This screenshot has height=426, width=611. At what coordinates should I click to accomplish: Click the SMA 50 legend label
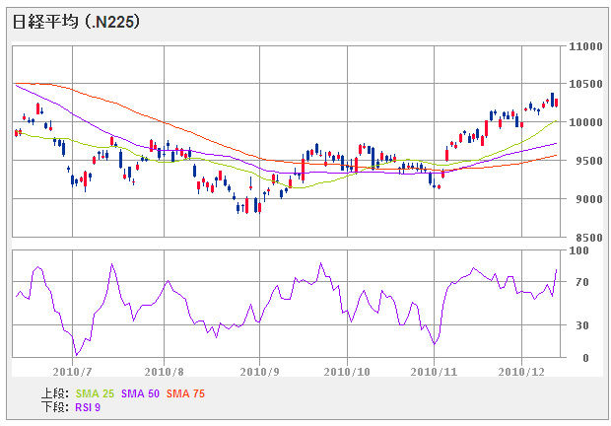(140, 393)
